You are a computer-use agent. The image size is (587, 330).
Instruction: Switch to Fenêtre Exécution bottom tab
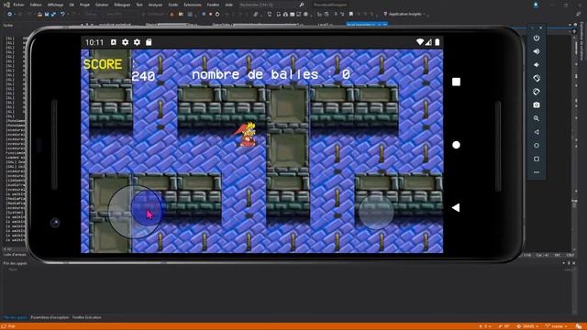(x=87, y=318)
